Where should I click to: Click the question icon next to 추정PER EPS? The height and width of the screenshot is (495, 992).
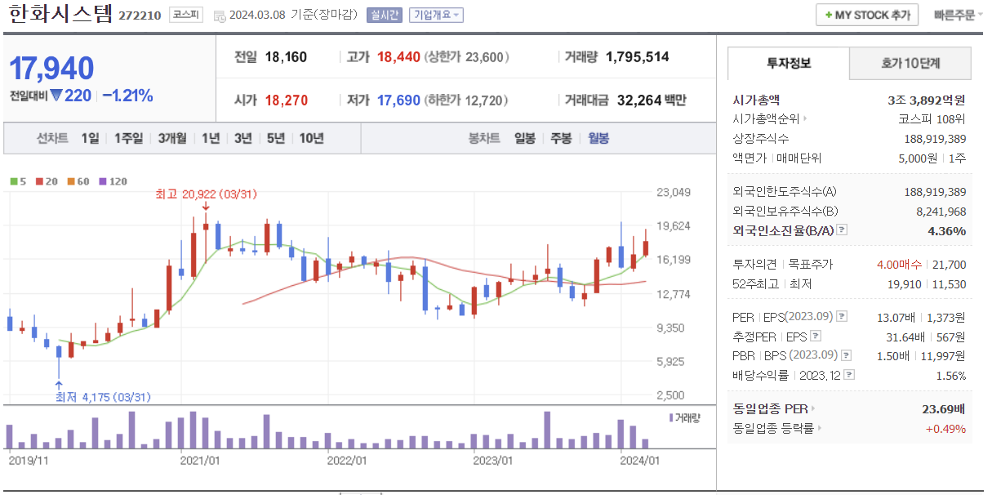pyautogui.click(x=815, y=336)
